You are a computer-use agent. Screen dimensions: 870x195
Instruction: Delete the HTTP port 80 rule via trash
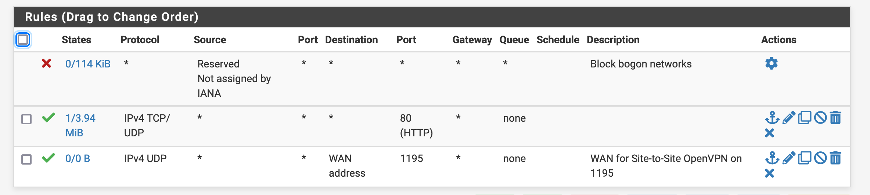(x=835, y=118)
